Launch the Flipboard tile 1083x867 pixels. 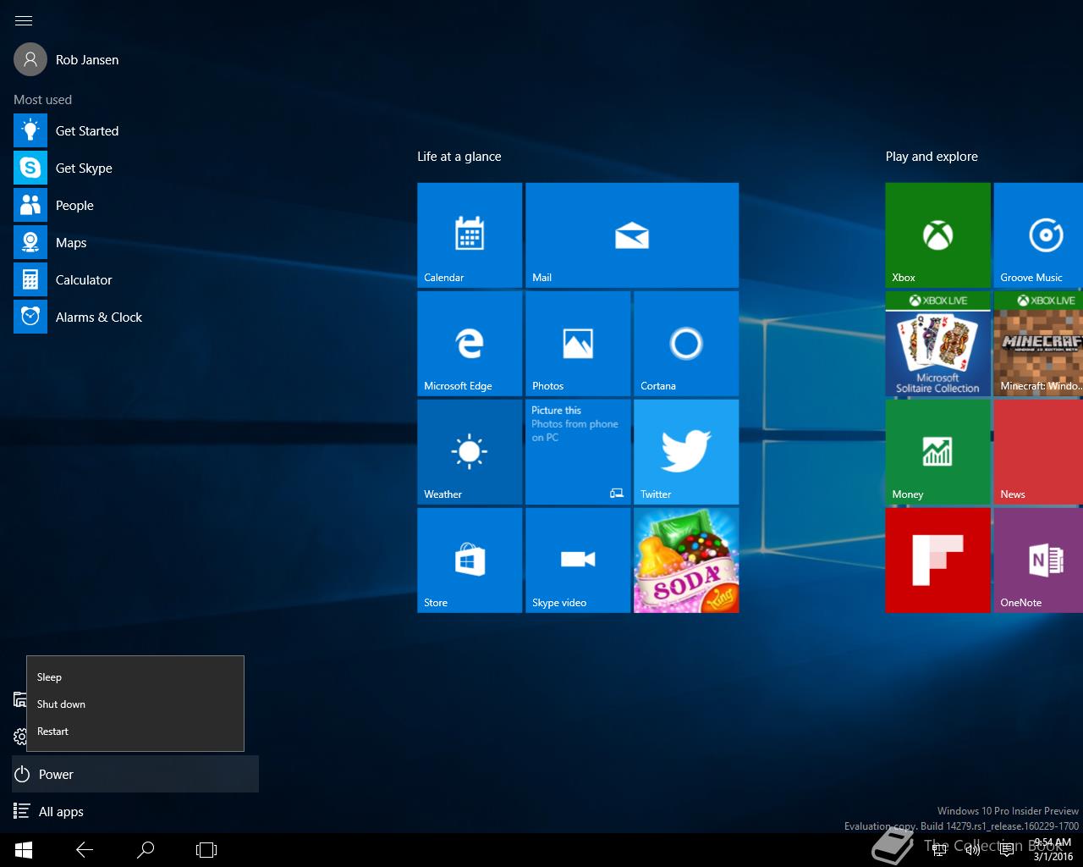[x=937, y=561]
